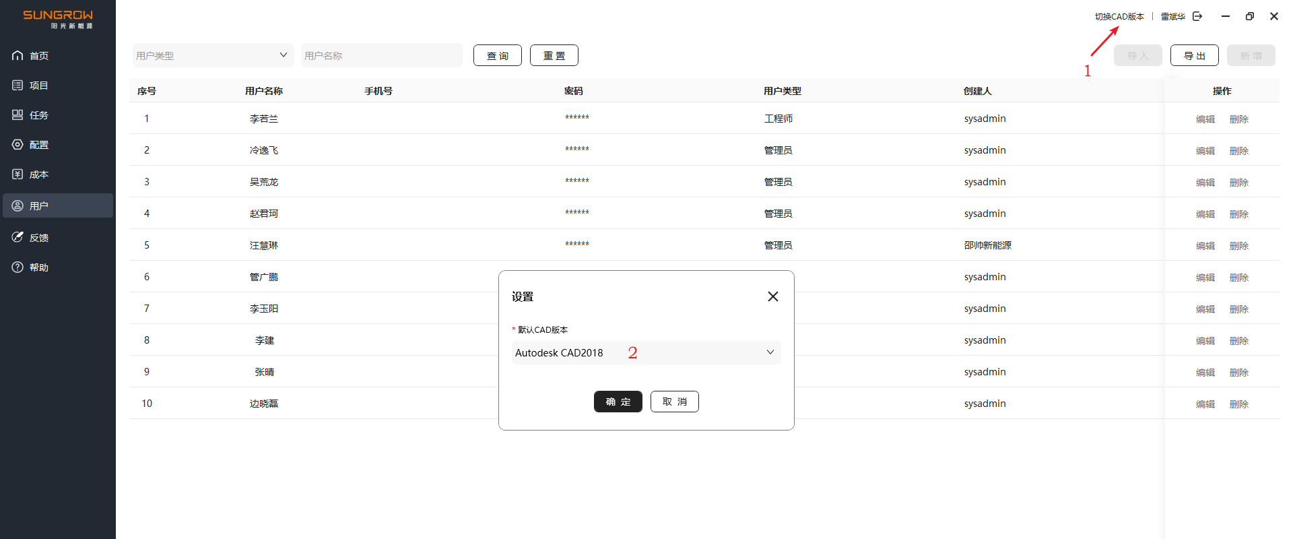Click the home icon in sidebar
1293x539 pixels.
click(x=18, y=55)
